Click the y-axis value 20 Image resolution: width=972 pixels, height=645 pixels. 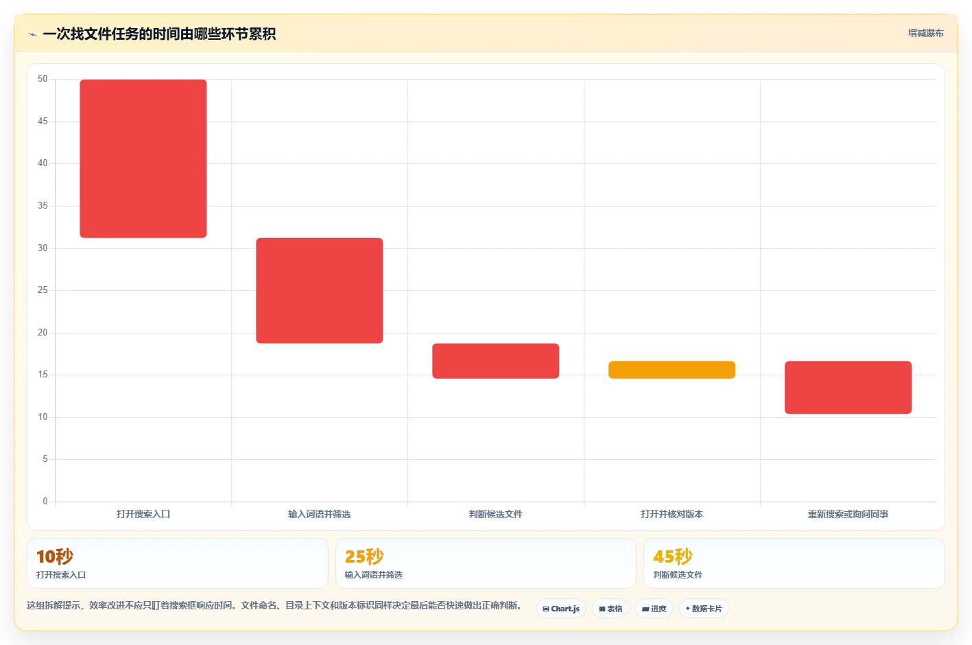point(43,333)
